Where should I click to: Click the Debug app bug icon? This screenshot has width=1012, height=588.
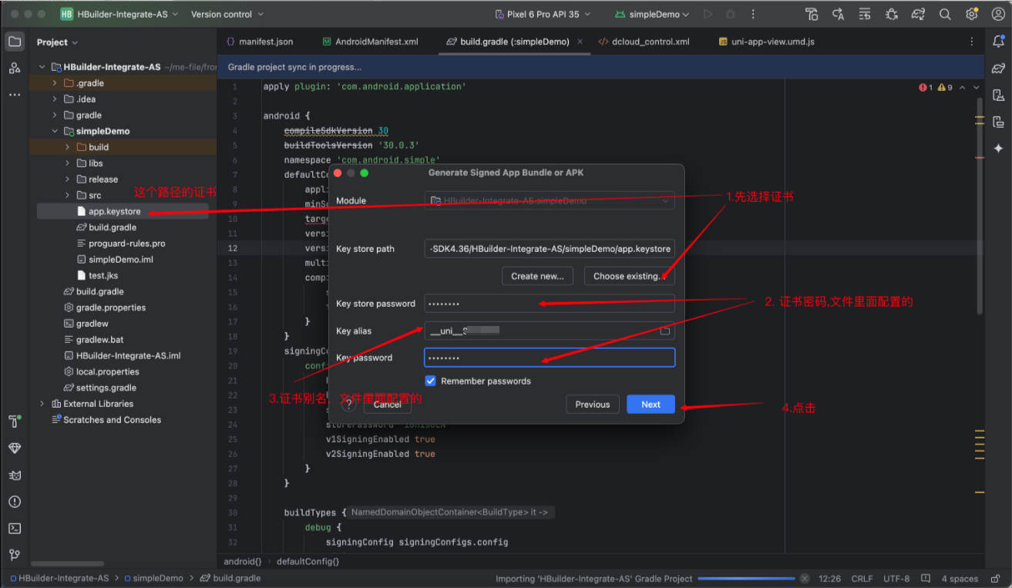tap(731, 14)
